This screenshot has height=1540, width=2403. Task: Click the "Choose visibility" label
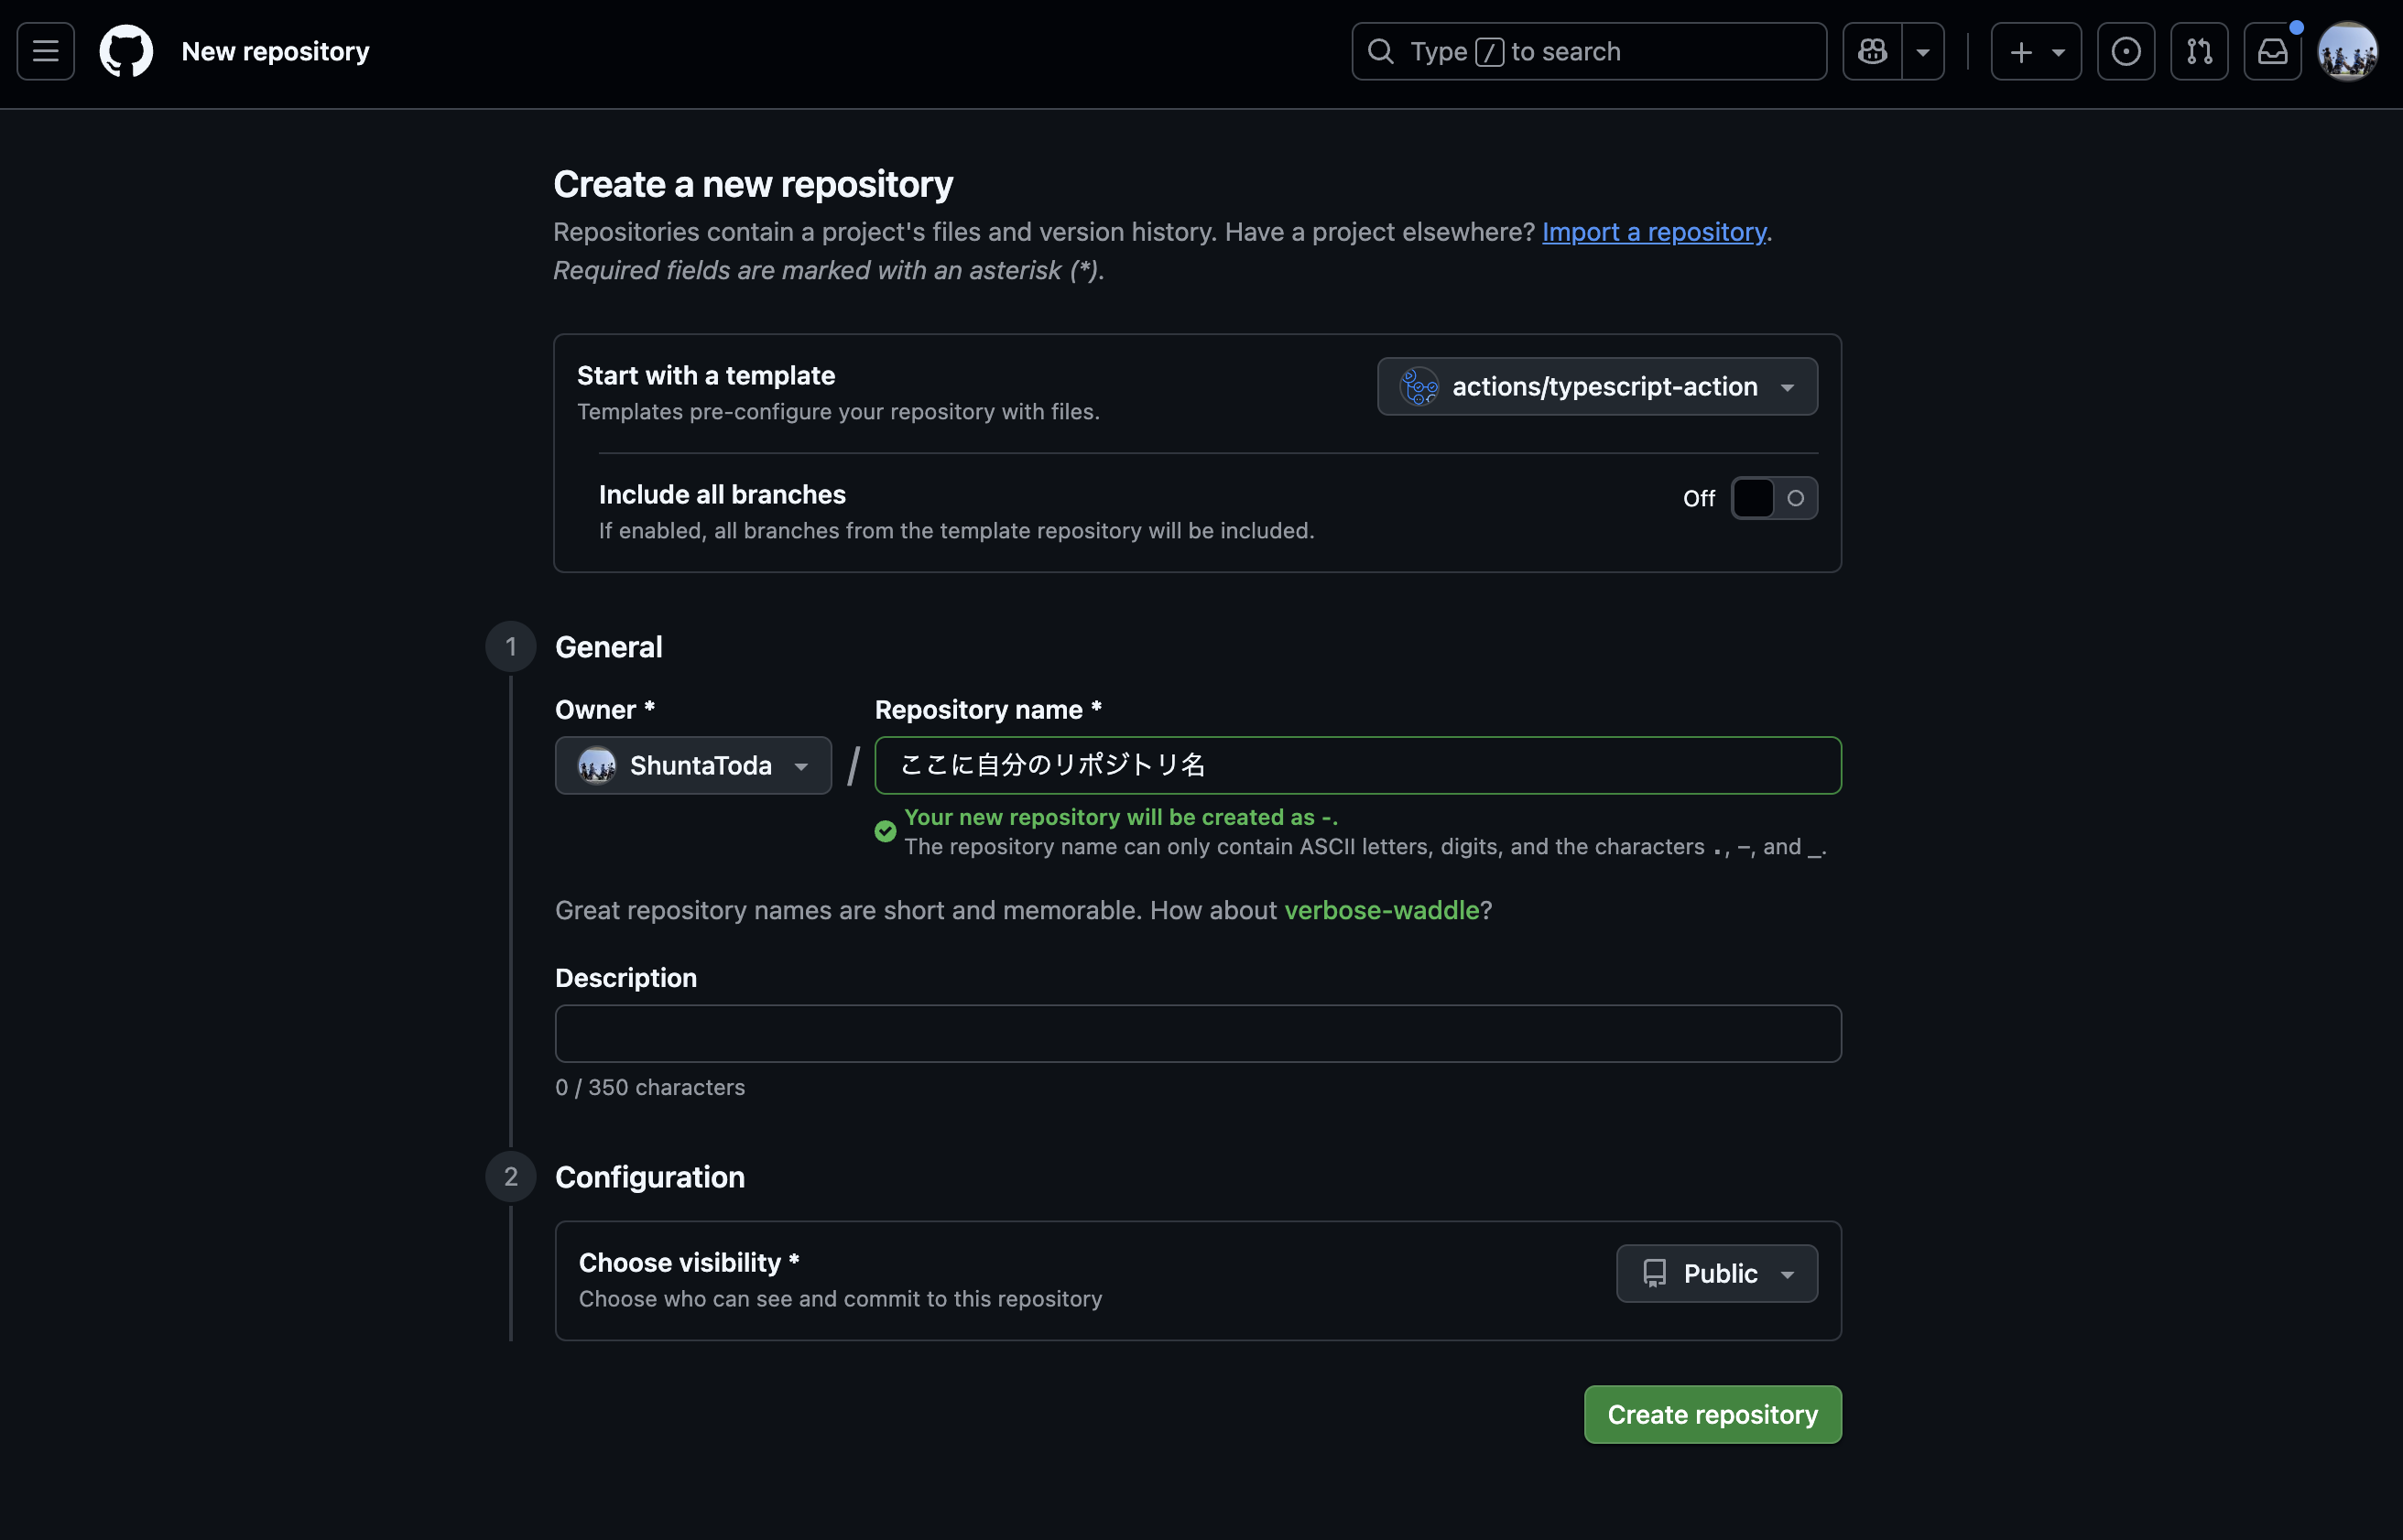tap(689, 1262)
